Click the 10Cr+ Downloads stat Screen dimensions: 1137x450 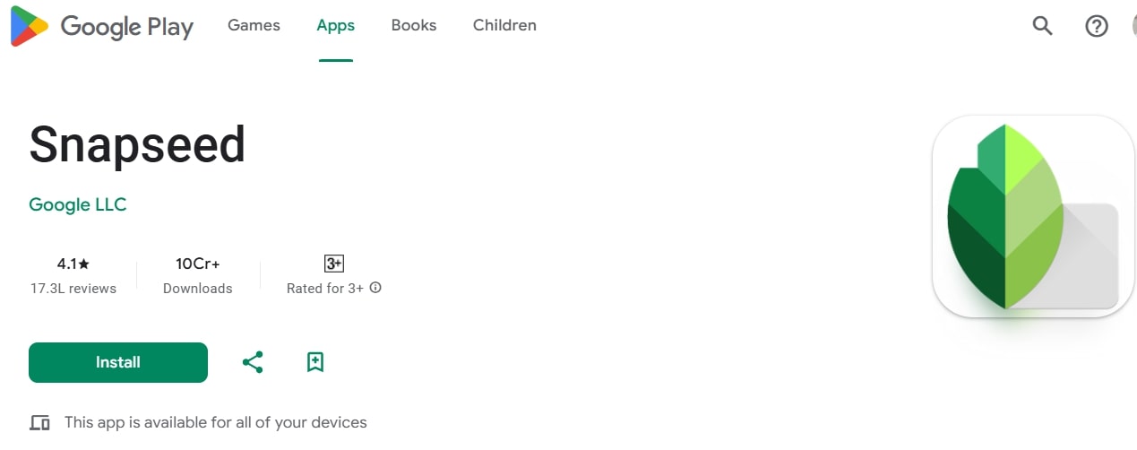[198, 275]
